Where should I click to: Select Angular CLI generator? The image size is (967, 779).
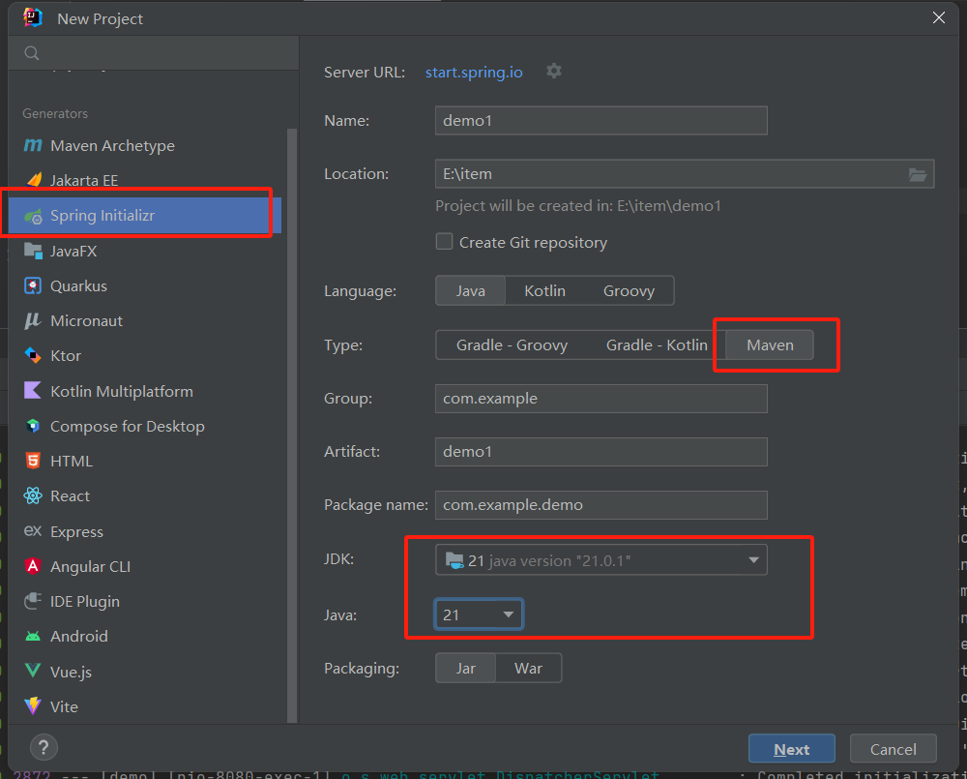144,566
